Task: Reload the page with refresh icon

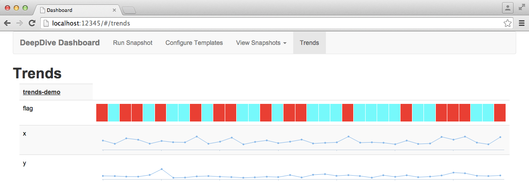Action: [32, 23]
